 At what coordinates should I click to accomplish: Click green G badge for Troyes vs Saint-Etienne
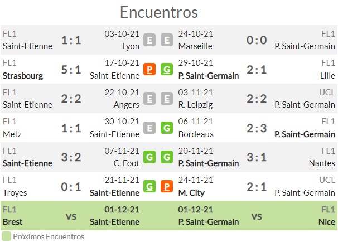pos(149,186)
